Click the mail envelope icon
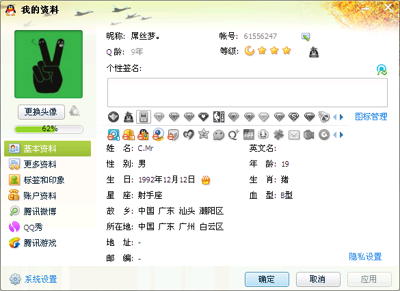This screenshot has height=291, width=400. (x=294, y=135)
